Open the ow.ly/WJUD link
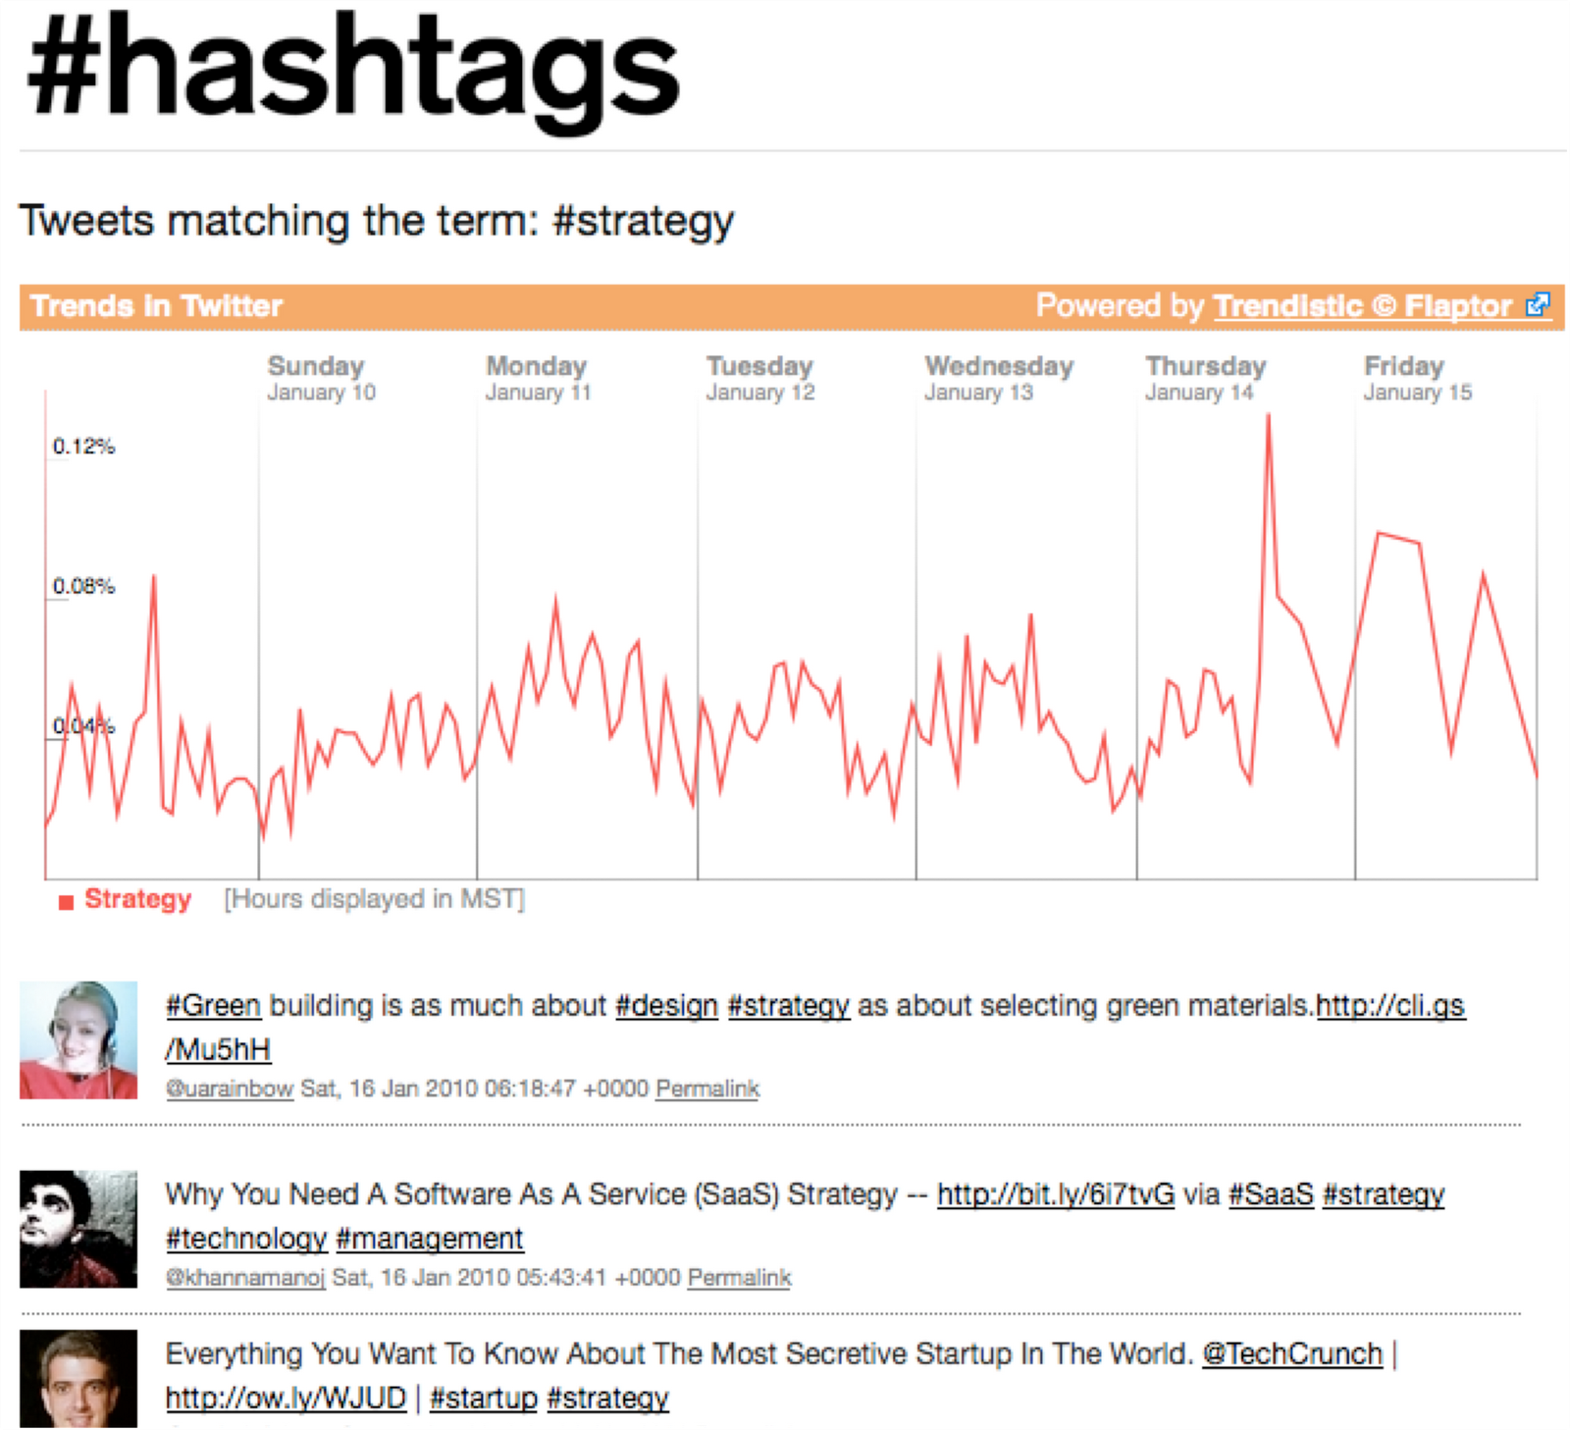The image size is (1570, 1431). point(286,1398)
